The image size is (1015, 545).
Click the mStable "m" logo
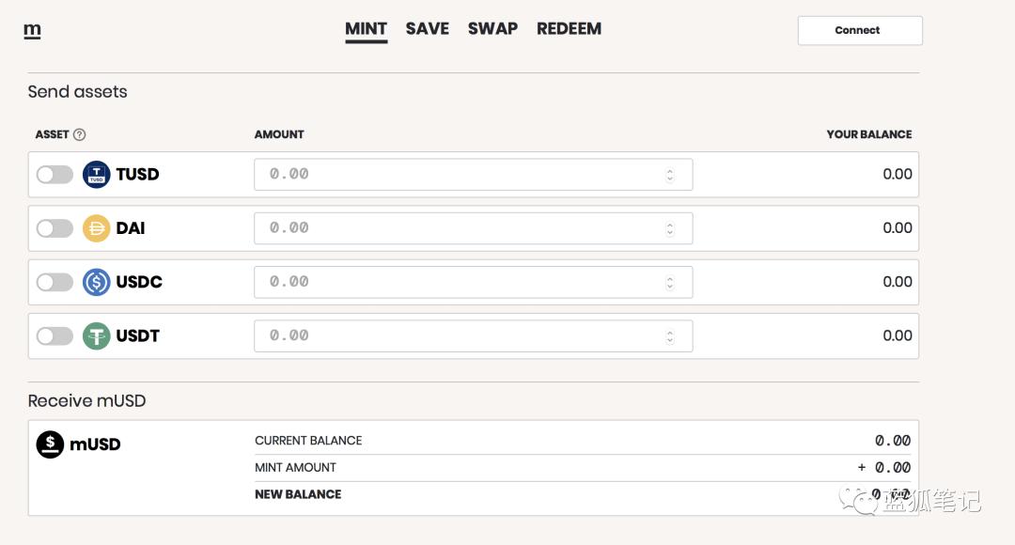[32, 30]
